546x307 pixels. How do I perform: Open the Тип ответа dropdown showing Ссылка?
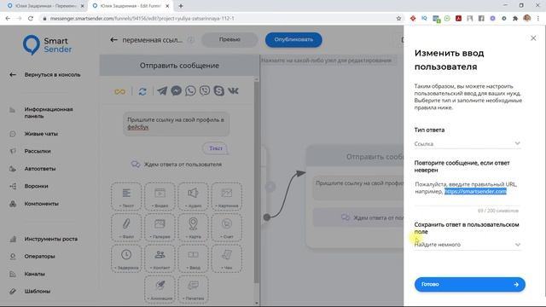tap(468, 144)
